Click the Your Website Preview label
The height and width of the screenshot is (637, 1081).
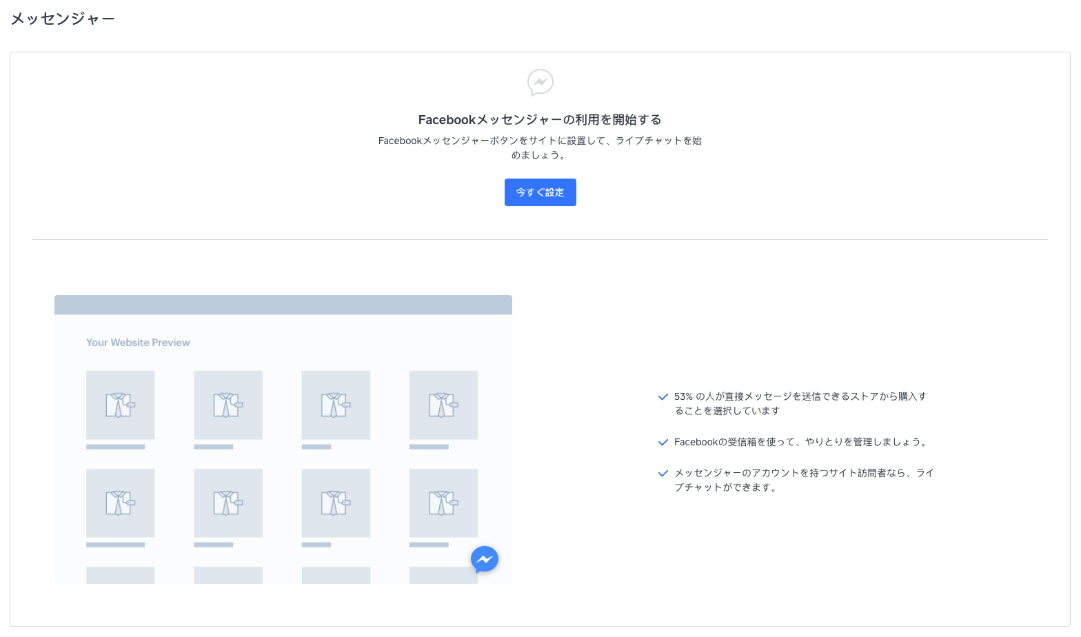[x=138, y=343]
